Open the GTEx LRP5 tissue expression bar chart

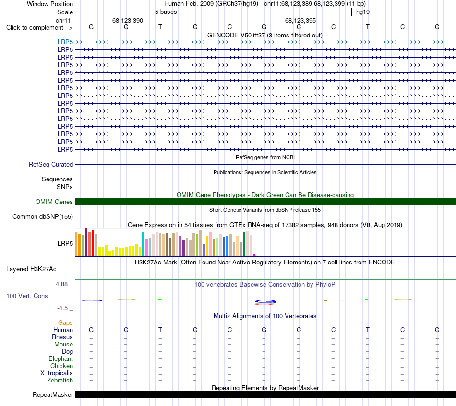point(165,242)
